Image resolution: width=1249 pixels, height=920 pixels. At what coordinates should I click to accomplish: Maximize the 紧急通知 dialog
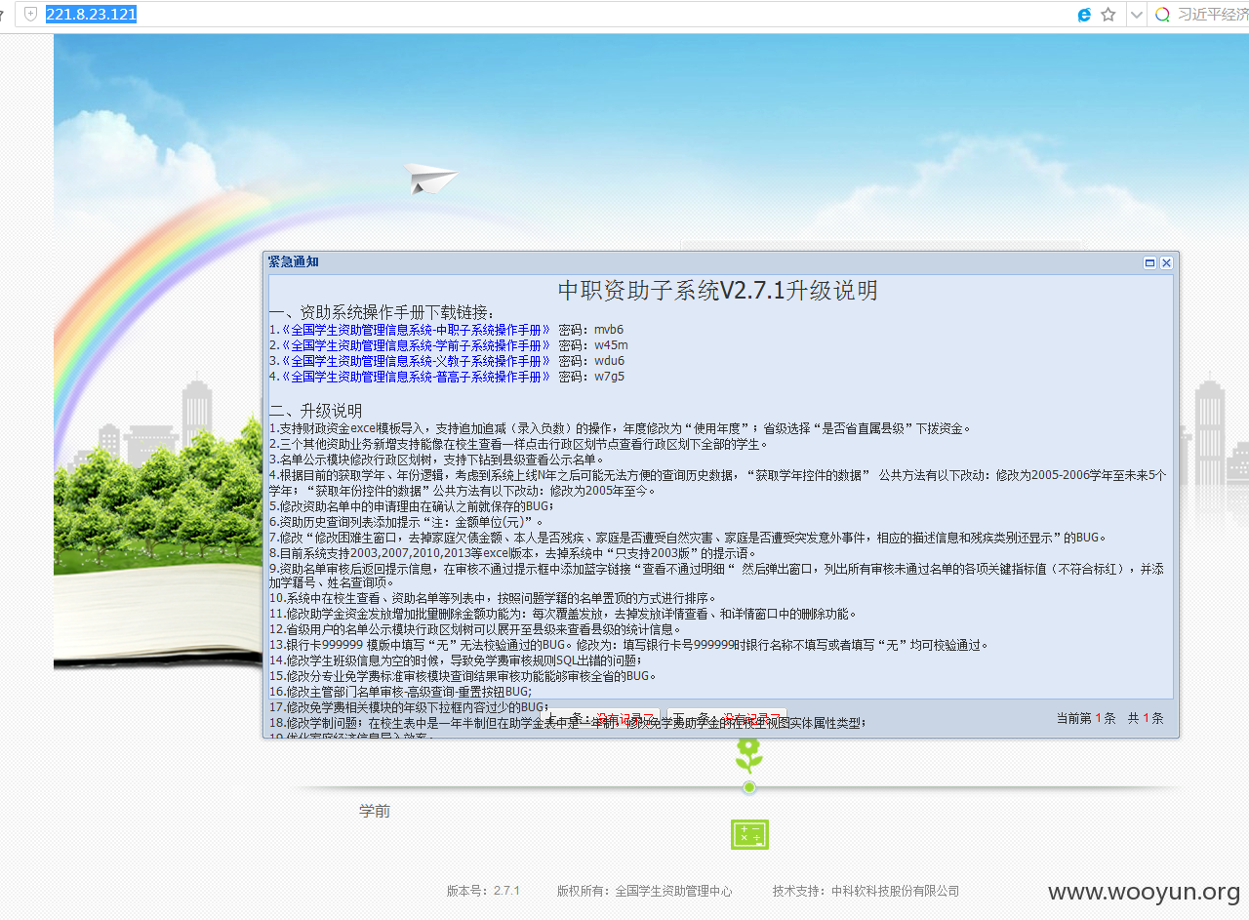(1149, 262)
